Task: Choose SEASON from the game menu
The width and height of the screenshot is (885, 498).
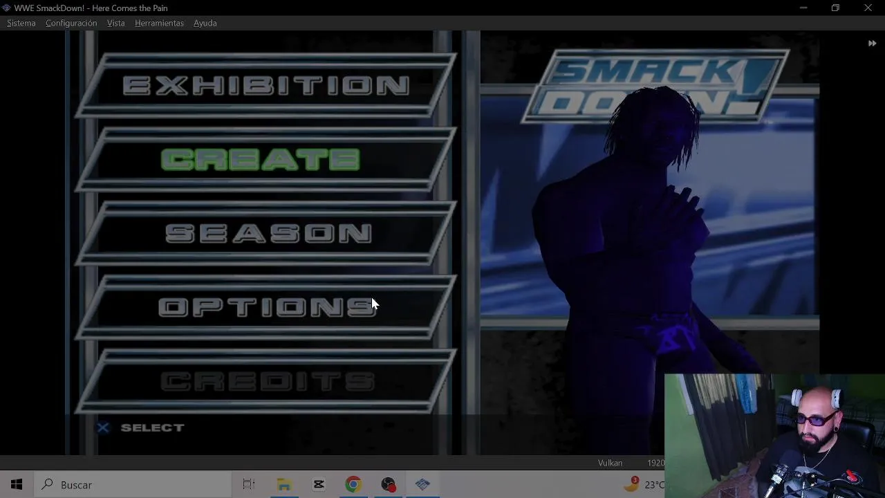Action: coord(266,234)
